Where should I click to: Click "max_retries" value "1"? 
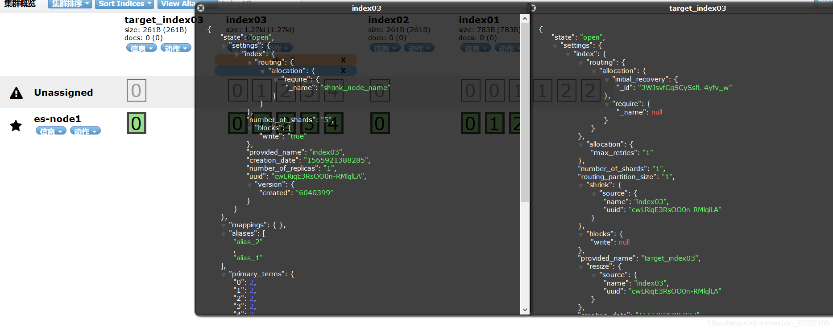(x=647, y=153)
